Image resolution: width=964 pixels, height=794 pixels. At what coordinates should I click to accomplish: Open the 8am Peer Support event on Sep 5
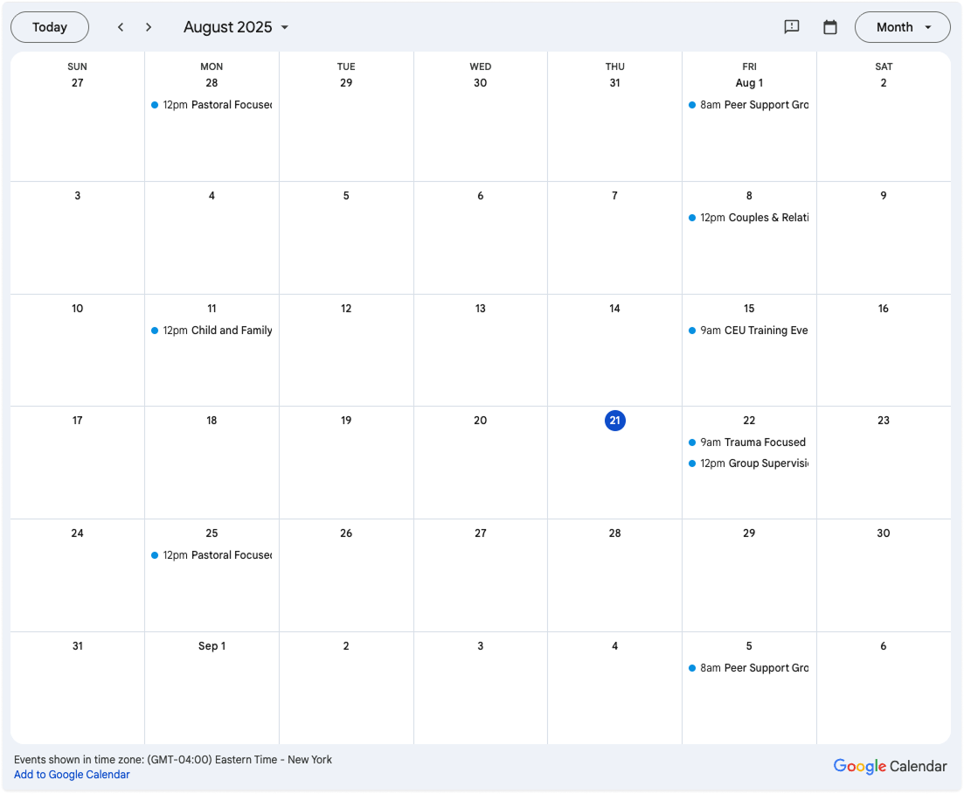749,668
